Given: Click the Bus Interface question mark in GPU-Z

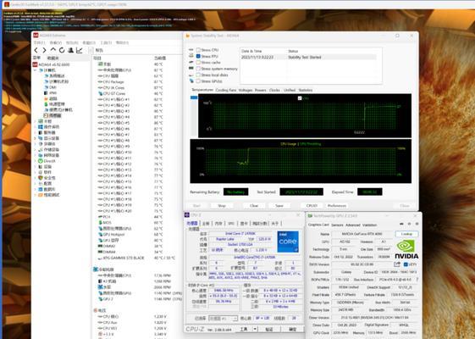Looking at the screenshot, I should [x=417, y=280].
